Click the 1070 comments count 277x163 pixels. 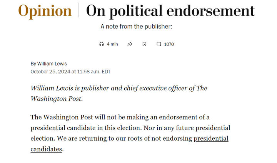click(169, 44)
